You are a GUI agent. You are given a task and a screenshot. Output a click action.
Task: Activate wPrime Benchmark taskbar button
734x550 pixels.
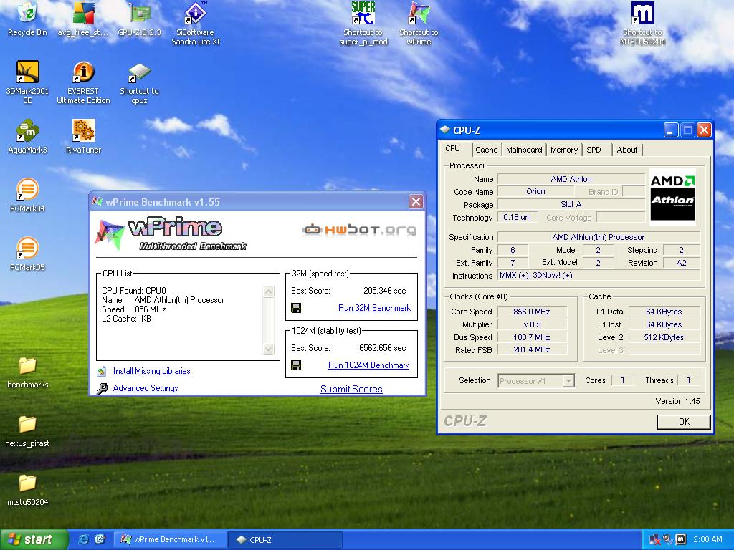tap(171, 539)
